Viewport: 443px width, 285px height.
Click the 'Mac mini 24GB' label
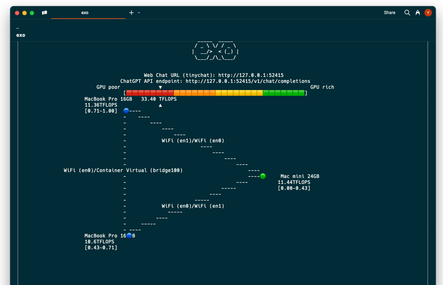point(300,176)
